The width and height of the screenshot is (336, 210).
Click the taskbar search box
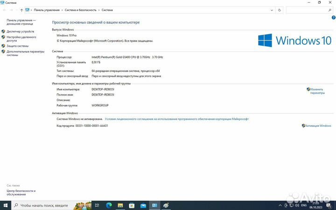click(x=51, y=205)
